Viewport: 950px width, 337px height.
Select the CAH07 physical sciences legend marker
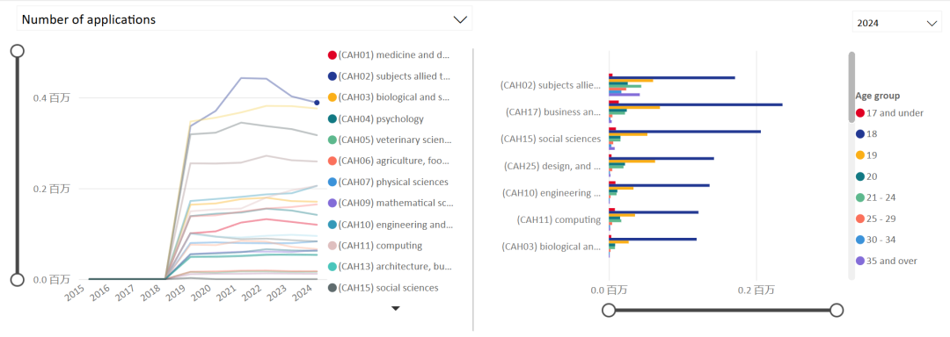coord(332,183)
